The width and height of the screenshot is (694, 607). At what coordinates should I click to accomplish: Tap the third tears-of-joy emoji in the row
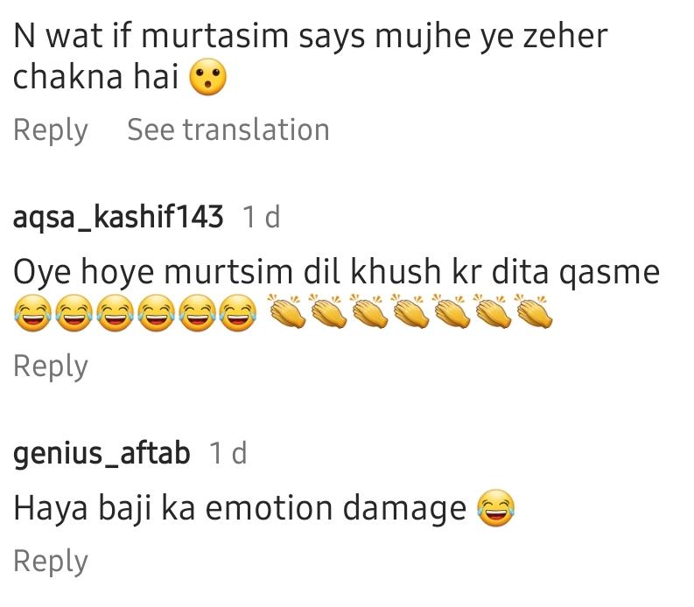point(115,313)
